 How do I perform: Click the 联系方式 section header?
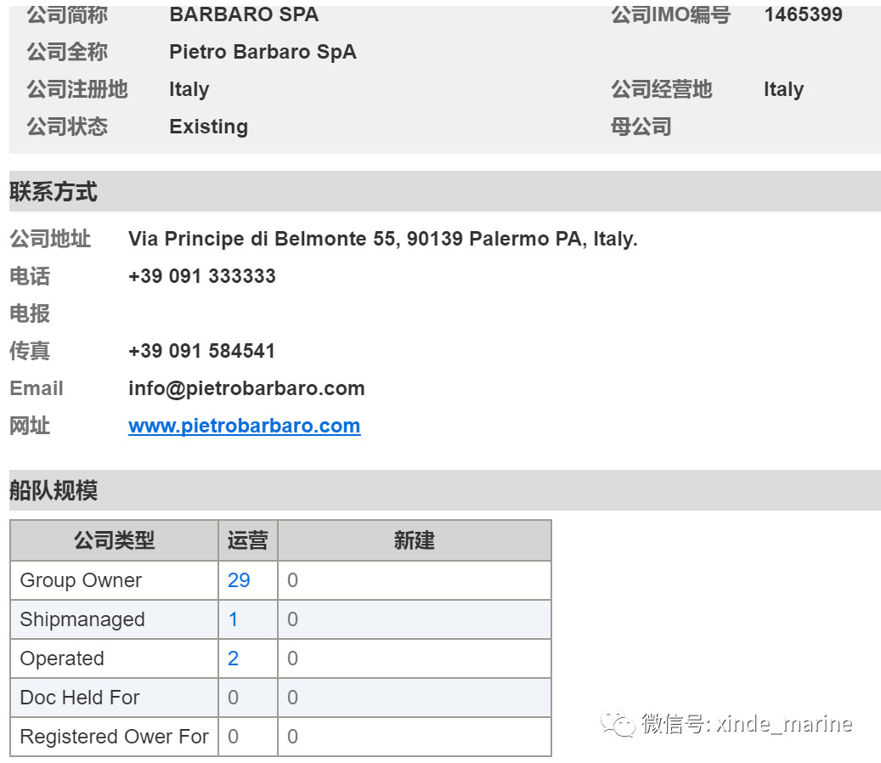click(54, 191)
